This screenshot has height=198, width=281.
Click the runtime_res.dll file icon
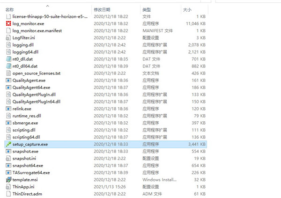[8, 116]
